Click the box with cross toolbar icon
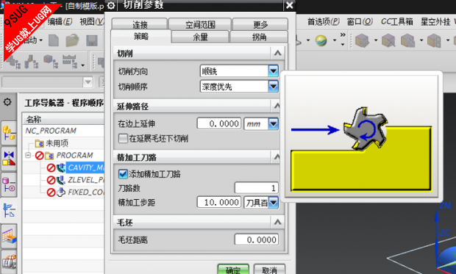Image resolution: width=456 pixels, height=274 pixels. (388, 40)
